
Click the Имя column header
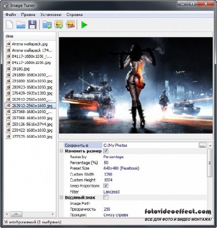pos(30,36)
